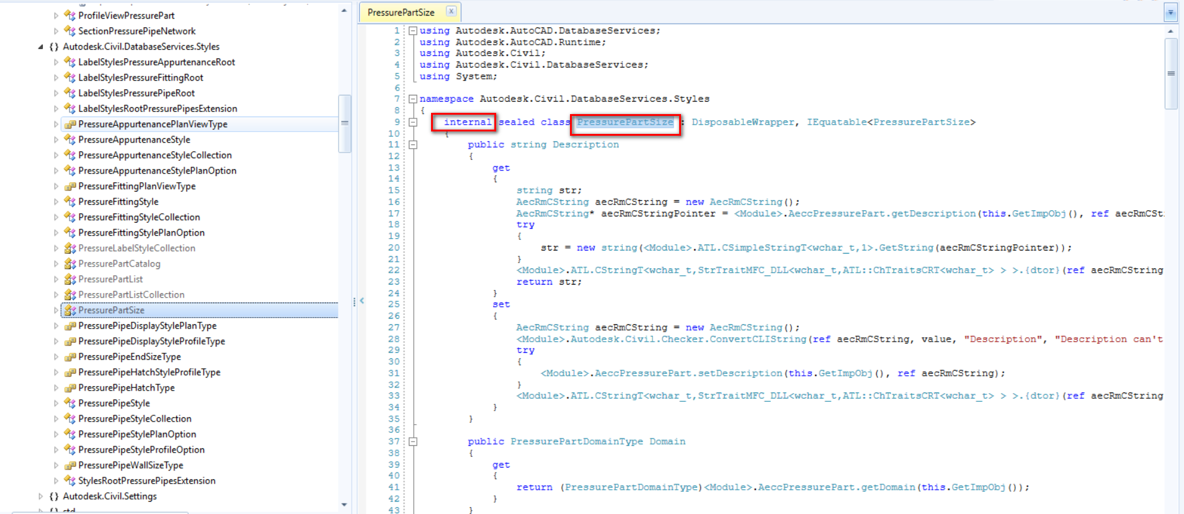The height and width of the screenshot is (514, 1184).
Task: Click the PressurePipeDisplayStyleProfileType enum icon
Action: coord(69,341)
